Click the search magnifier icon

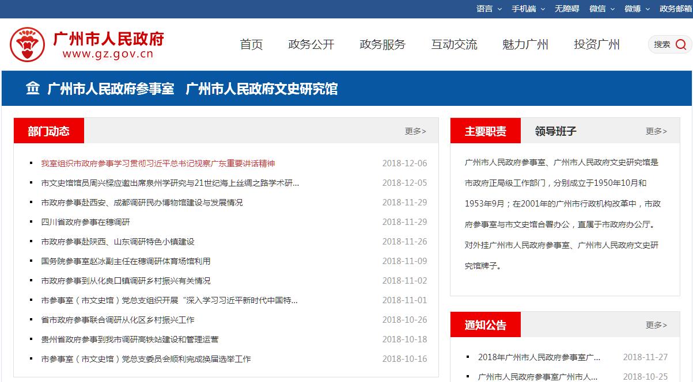tap(680, 44)
